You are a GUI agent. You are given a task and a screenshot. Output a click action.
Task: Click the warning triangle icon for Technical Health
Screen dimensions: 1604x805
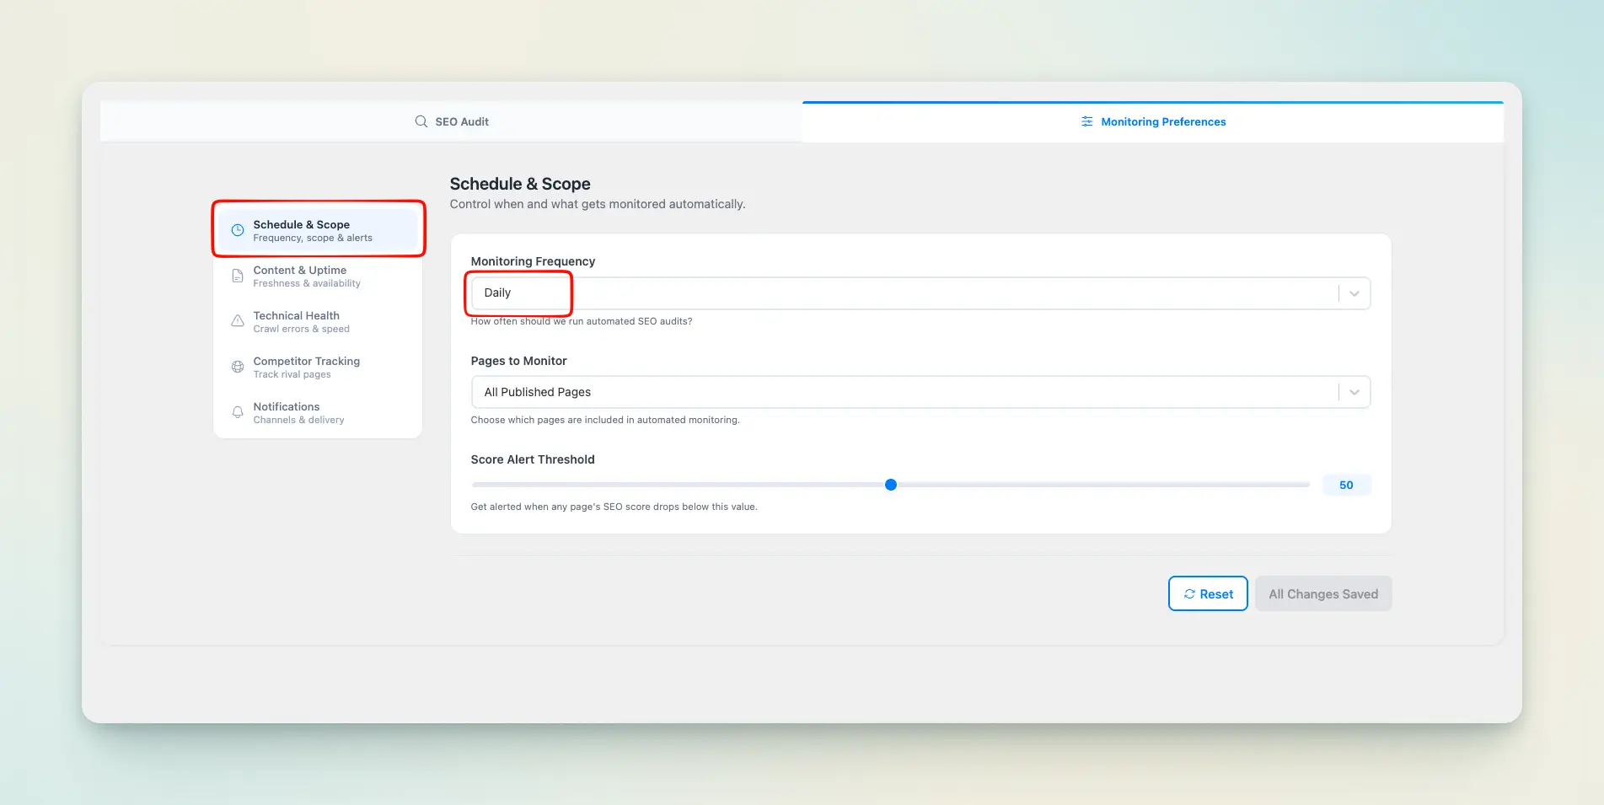[x=238, y=321]
